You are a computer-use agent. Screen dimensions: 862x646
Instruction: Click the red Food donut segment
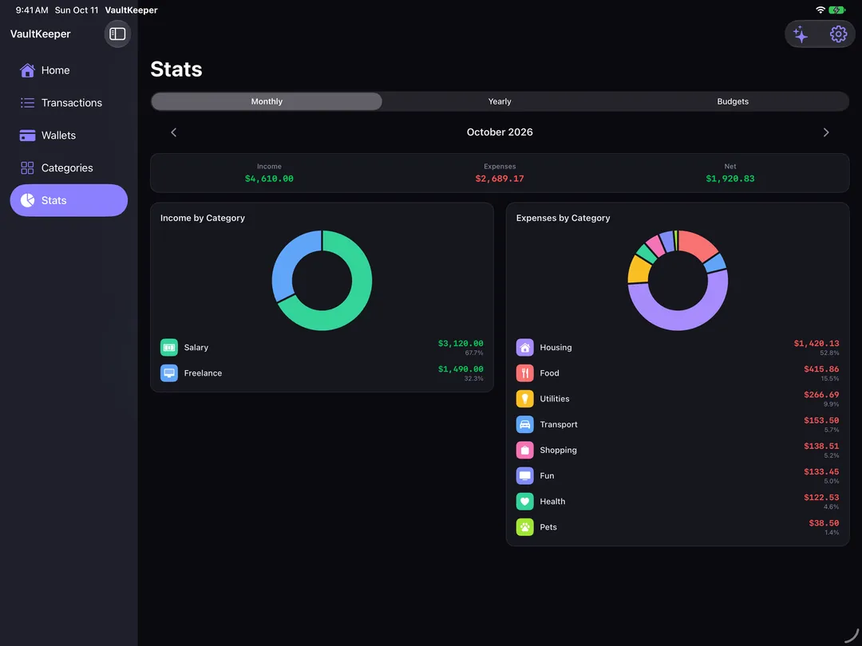point(697,244)
